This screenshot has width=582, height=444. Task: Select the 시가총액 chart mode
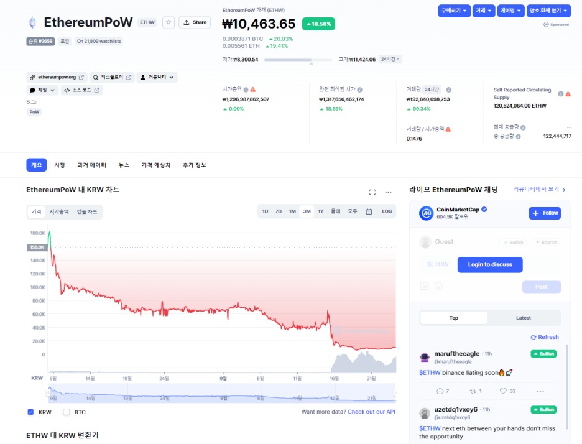coord(59,211)
